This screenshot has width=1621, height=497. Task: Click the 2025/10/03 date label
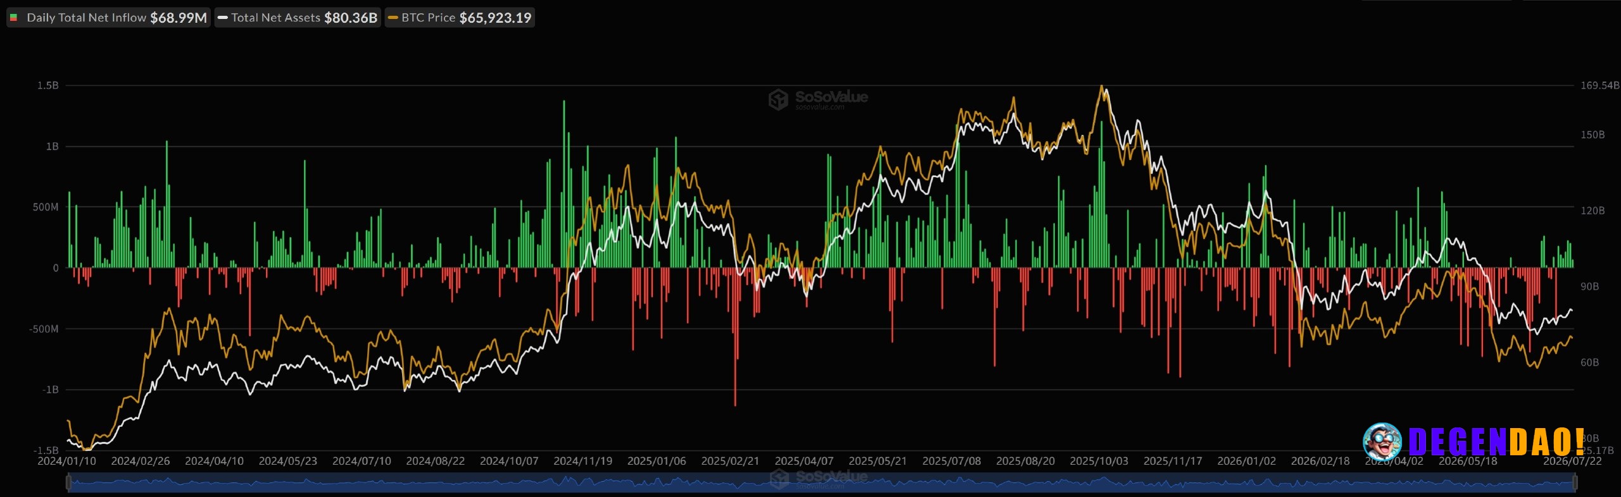pos(1099,461)
